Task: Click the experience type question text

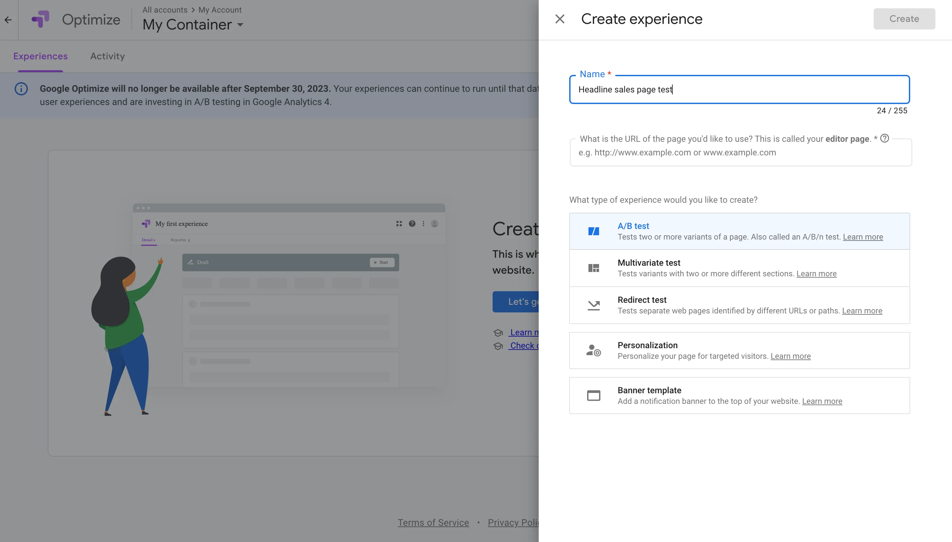Action: coord(663,200)
